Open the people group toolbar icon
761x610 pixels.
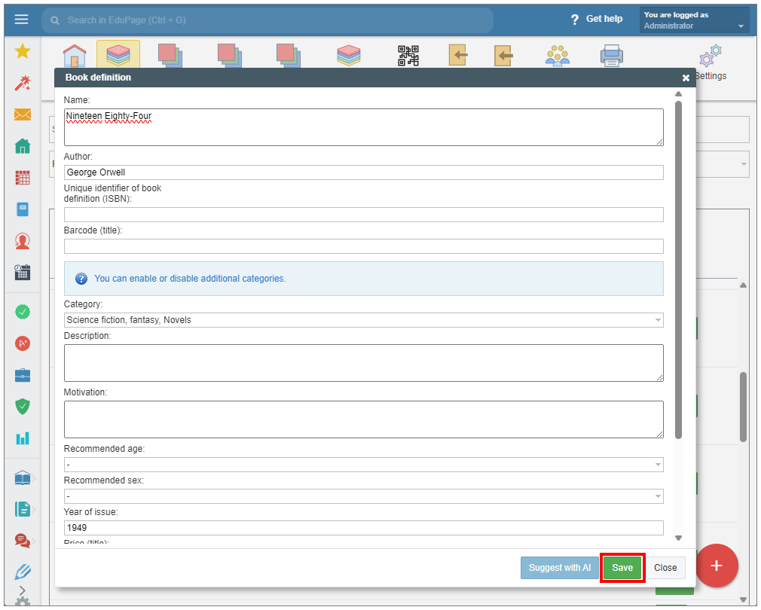558,56
